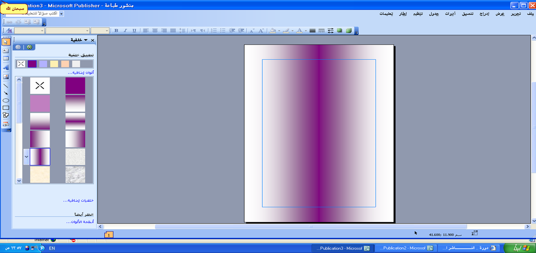The width and height of the screenshot is (536, 253).
Task: Select the Insert Table tool
Action: coord(6,58)
